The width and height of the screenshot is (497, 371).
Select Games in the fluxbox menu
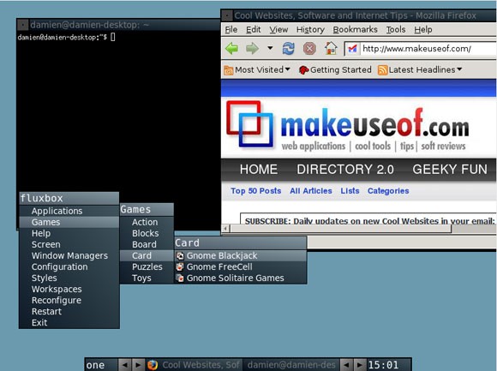tap(69, 222)
